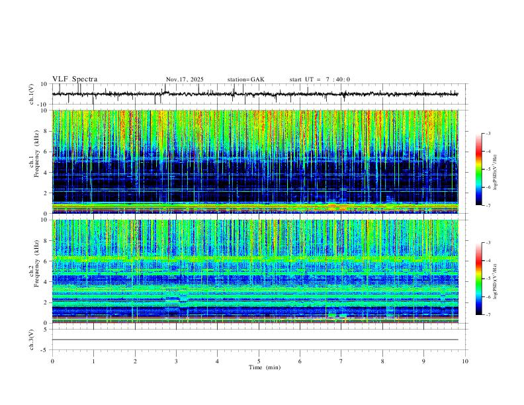Click the upper color bar's log(PSD) label
Screen dimensions: 524x405
(496, 172)
